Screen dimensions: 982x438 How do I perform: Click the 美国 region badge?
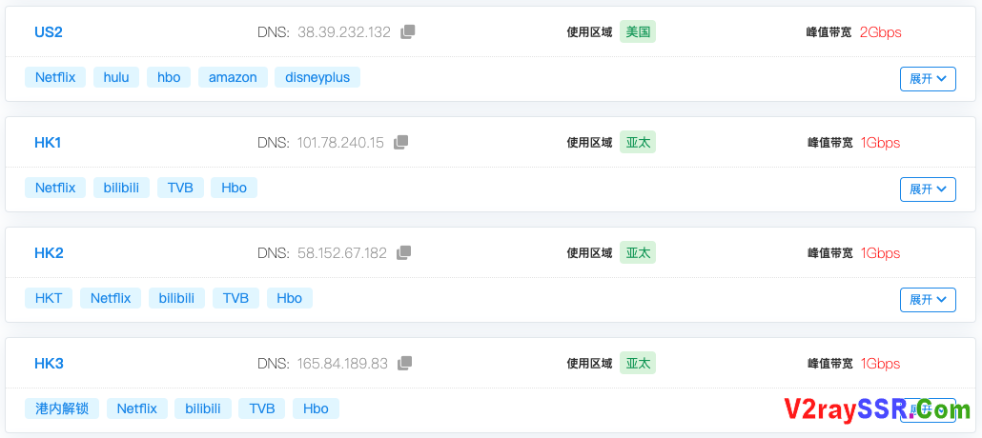click(638, 31)
